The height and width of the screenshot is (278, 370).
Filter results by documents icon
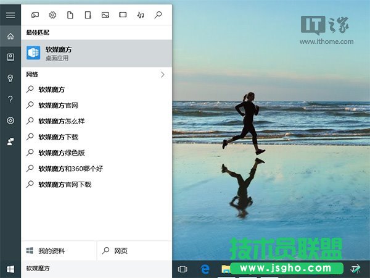[70, 15]
